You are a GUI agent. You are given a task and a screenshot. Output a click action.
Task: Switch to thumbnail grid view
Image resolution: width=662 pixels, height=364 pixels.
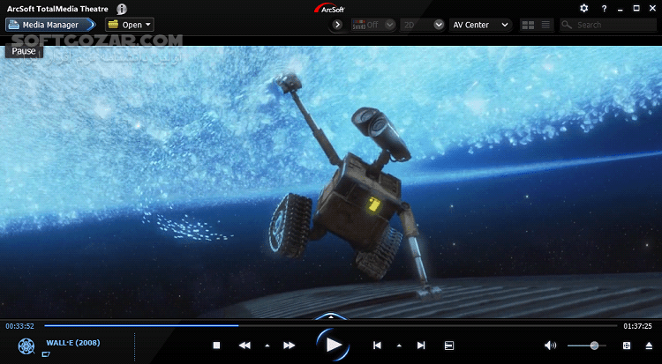pyautogui.click(x=528, y=25)
